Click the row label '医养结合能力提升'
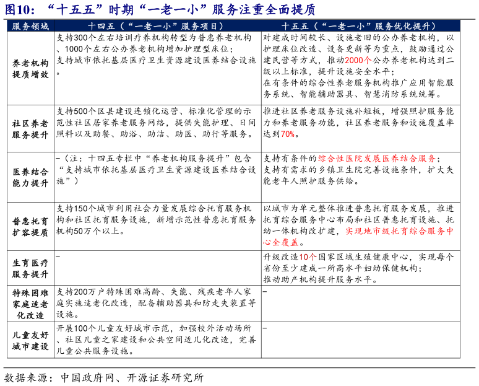 (x=30, y=177)
